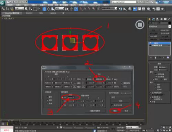Viewport: 172px width, 132px height.
Task: Open the named selection sets dropdown
Action: [109, 8]
